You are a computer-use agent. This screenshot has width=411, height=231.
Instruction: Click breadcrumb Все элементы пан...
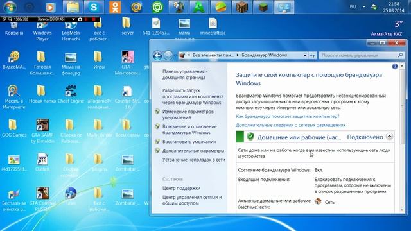click(213, 55)
